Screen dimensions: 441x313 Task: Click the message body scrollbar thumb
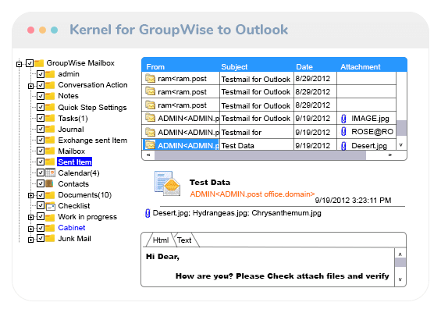400,262
